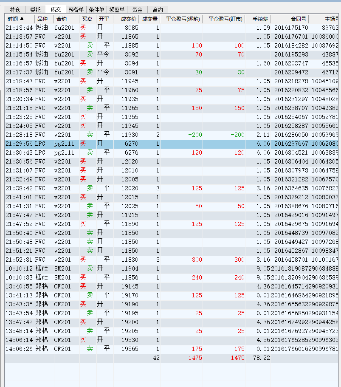Click the 合约 column header in the table

(x=67, y=19)
